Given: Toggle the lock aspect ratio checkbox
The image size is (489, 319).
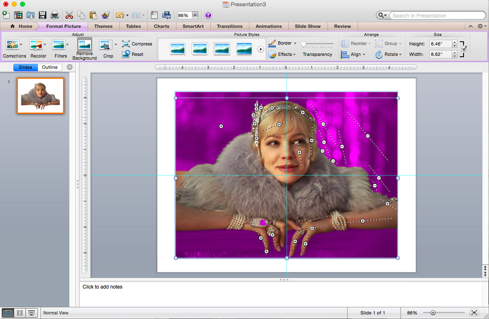Looking at the screenshot, I should (464, 49).
